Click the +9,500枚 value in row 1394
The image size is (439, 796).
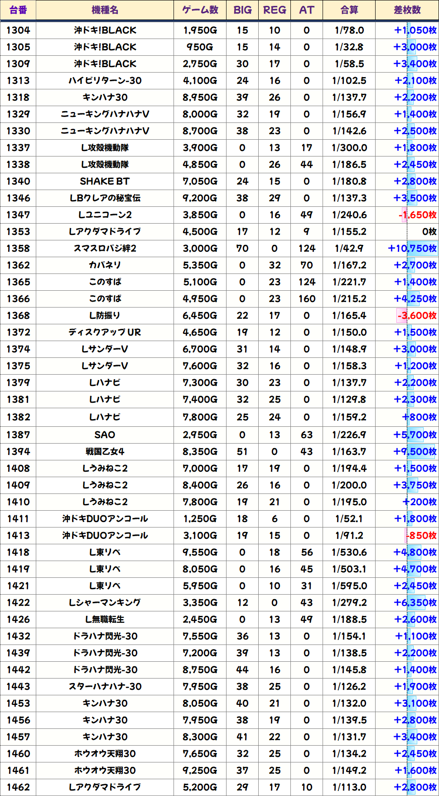[x=415, y=452]
